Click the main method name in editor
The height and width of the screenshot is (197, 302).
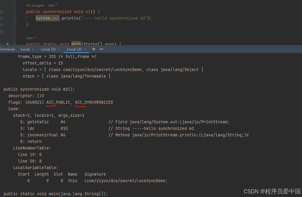pyautogui.click(x=76, y=44)
